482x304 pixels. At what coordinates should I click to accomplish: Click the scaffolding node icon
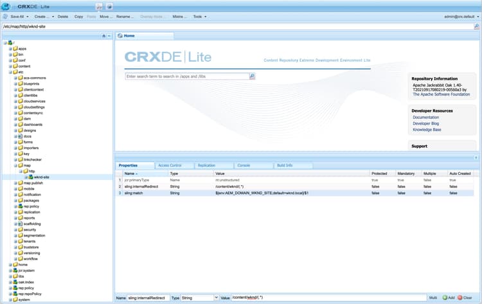(21, 224)
